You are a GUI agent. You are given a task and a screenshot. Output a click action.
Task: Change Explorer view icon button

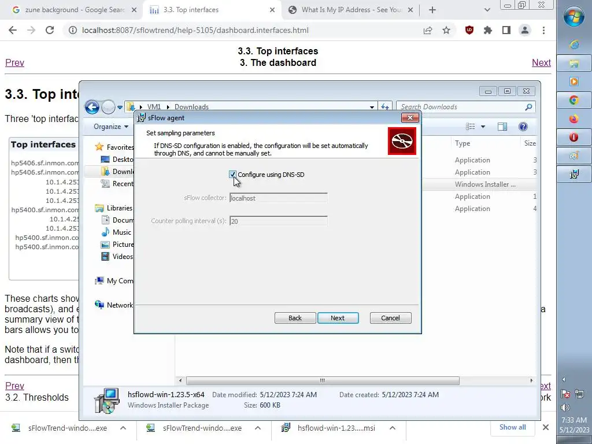point(471,127)
